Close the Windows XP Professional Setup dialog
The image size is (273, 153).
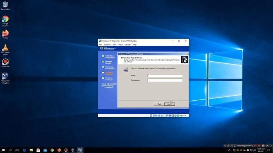(187, 54)
